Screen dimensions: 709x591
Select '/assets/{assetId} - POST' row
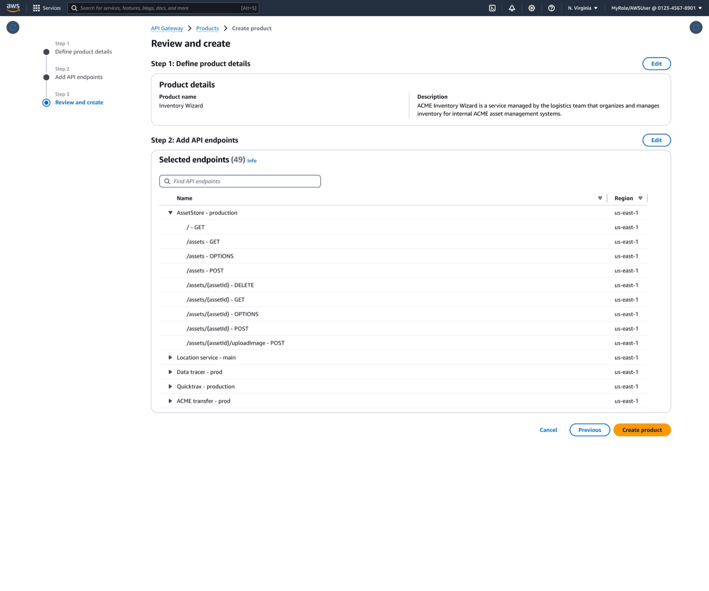tap(403, 329)
